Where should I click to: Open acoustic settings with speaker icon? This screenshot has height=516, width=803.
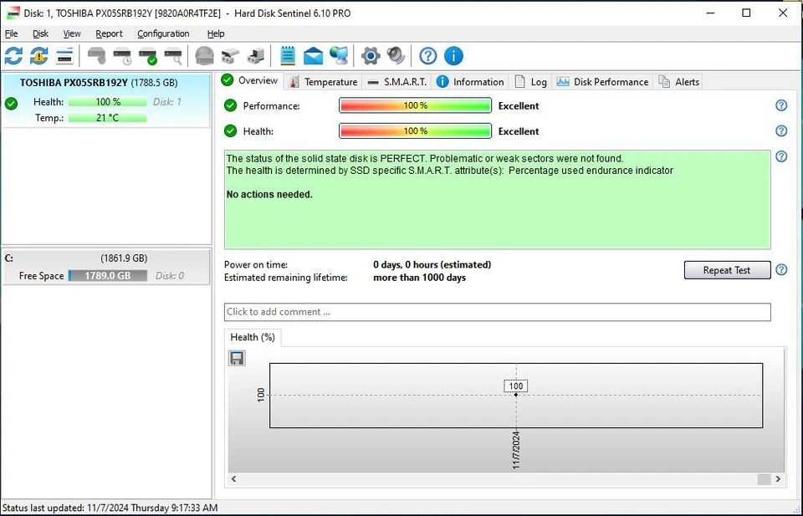396,56
